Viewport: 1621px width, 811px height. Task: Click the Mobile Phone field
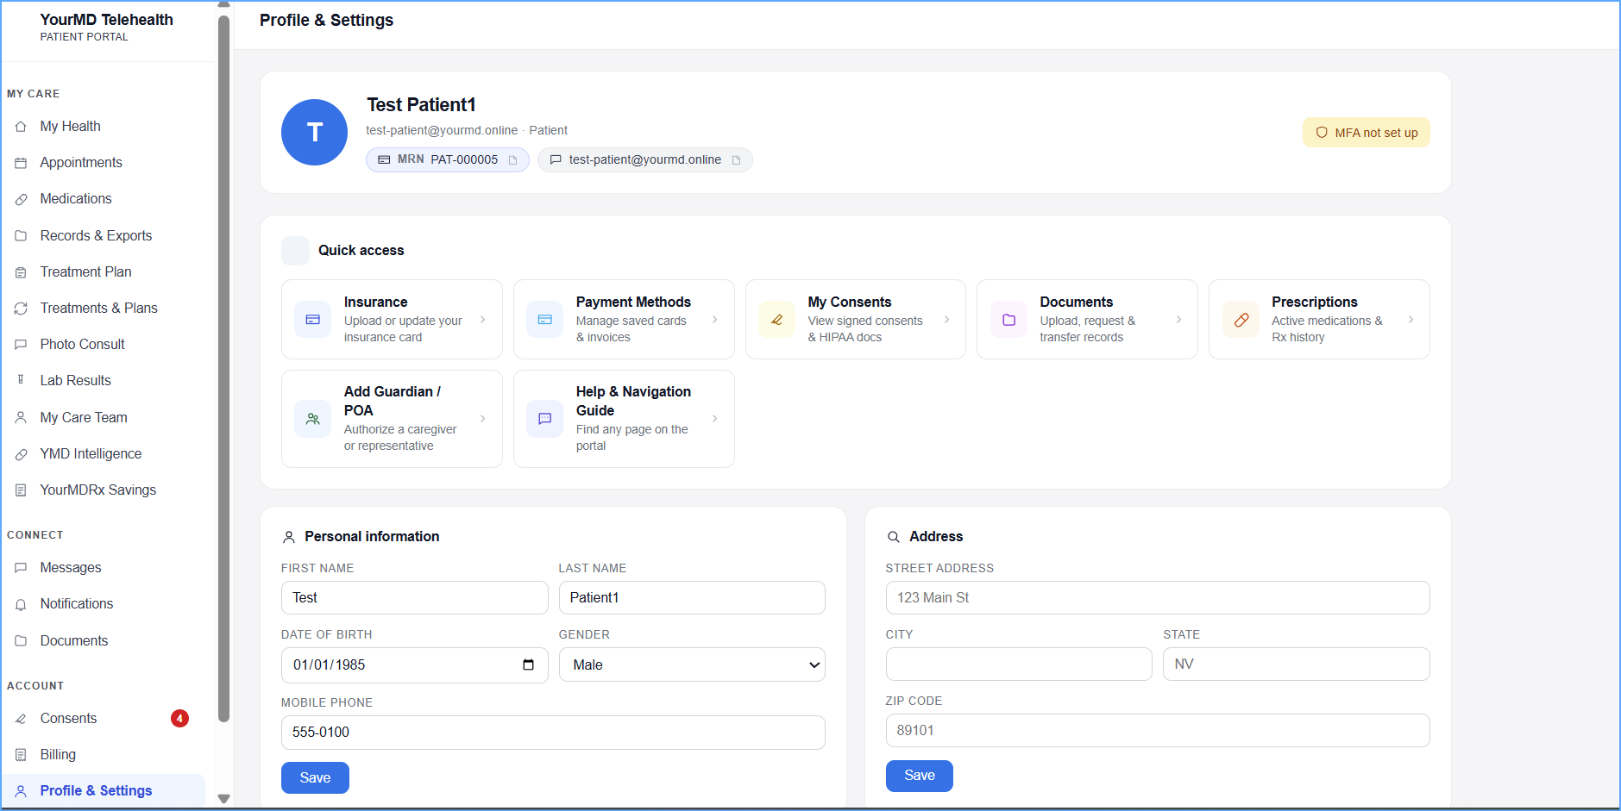click(x=553, y=733)
